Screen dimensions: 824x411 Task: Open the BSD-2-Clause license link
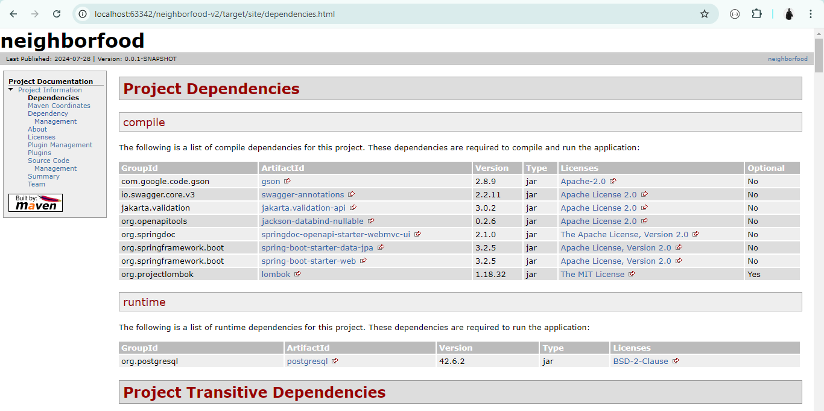pyautogui.click(x=641, y=361)
